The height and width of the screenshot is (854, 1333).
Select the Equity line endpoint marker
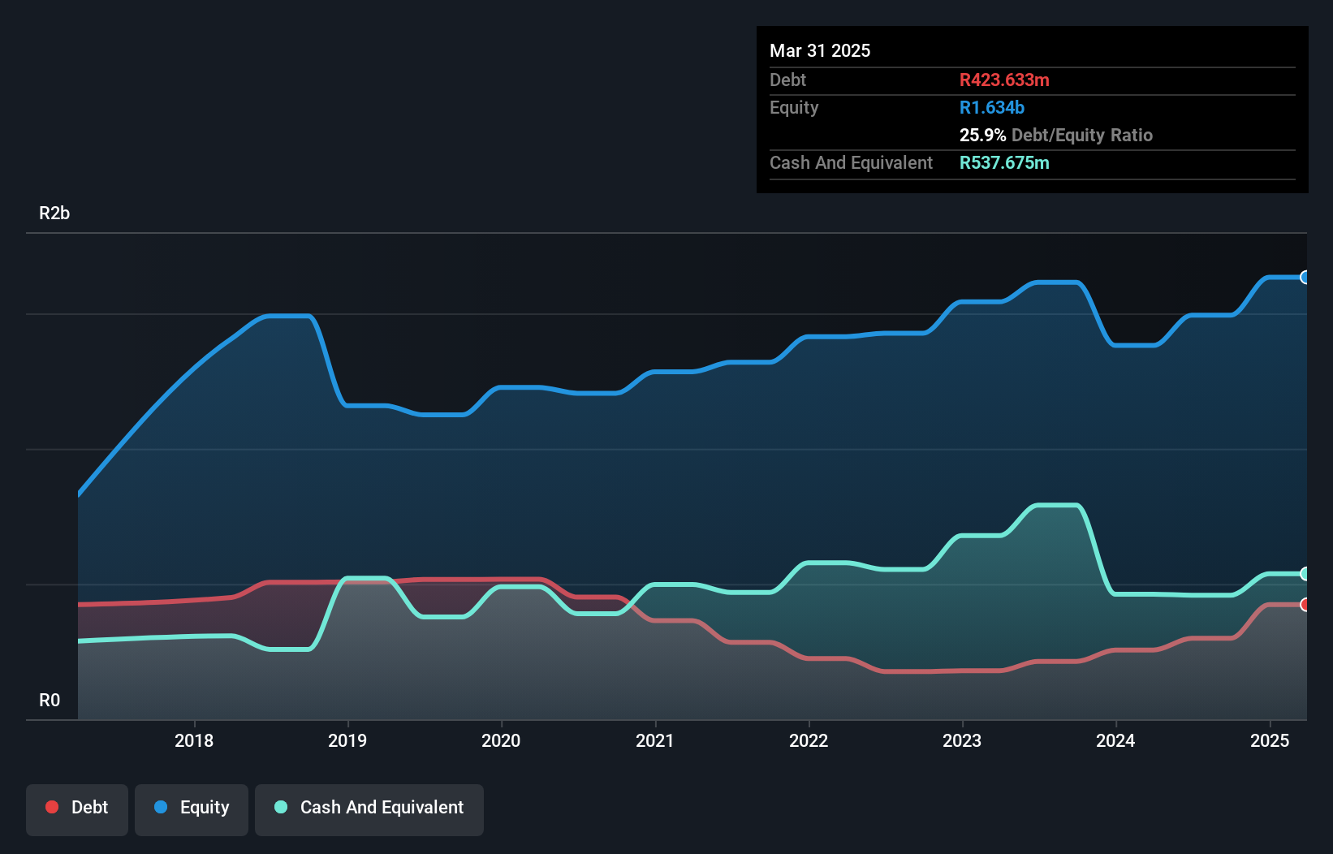[1305, 277]
